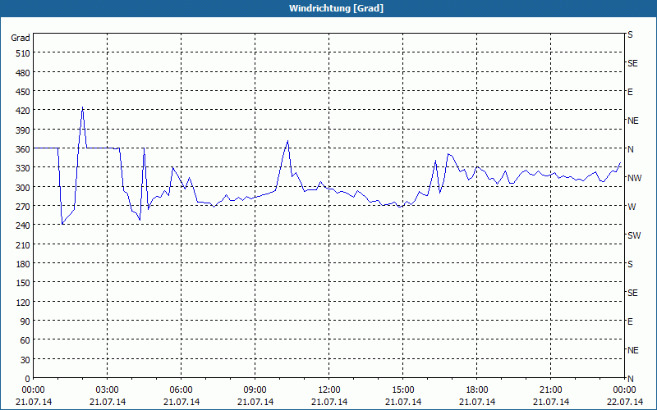Screen dimensions: 657x410
Task: Click the 09:00 time label
Action: click(255, 390)
